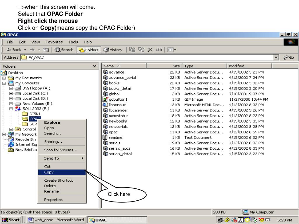
Task: Click the Copy To toolbar icon
Action: click(x=141, y=50)
